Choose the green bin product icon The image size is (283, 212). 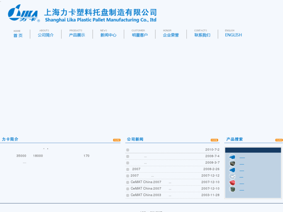[232, 189]
